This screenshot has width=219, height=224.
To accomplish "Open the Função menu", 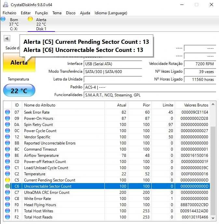I will pyautogui.click(x=41, y=13).
